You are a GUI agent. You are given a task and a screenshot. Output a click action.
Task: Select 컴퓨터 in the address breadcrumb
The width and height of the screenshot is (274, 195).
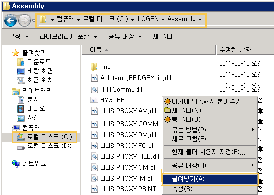[x=66, y=19]
